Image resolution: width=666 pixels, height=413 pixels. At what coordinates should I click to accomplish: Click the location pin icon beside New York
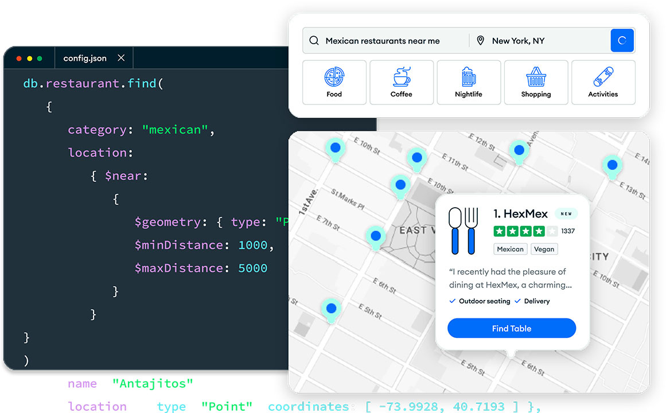pyautogui.click(x=480, y=40)
